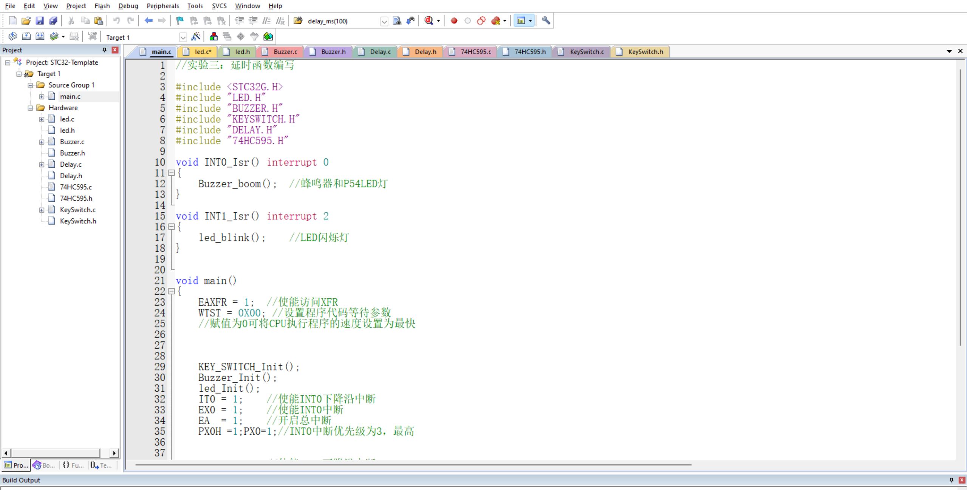Open the SVCS menu

[x=219, y=6]
